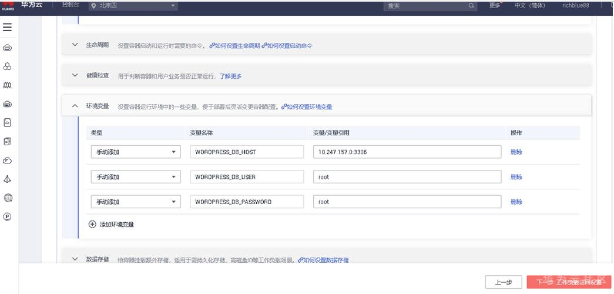The height and width of the screenshot is (294, 614).
Task: Open the cloud monitoring sidebar icon
Action: click(x=7, y=161)
